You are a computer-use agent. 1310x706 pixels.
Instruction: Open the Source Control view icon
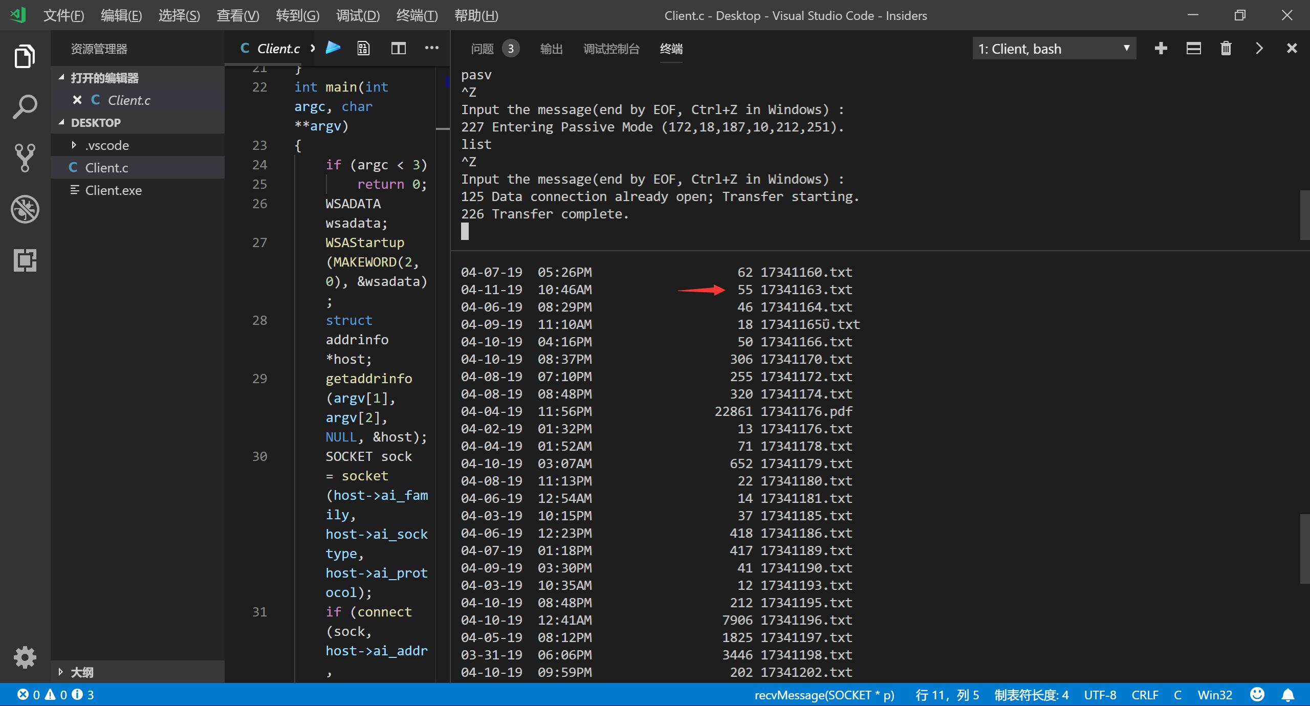coord(25,158)
